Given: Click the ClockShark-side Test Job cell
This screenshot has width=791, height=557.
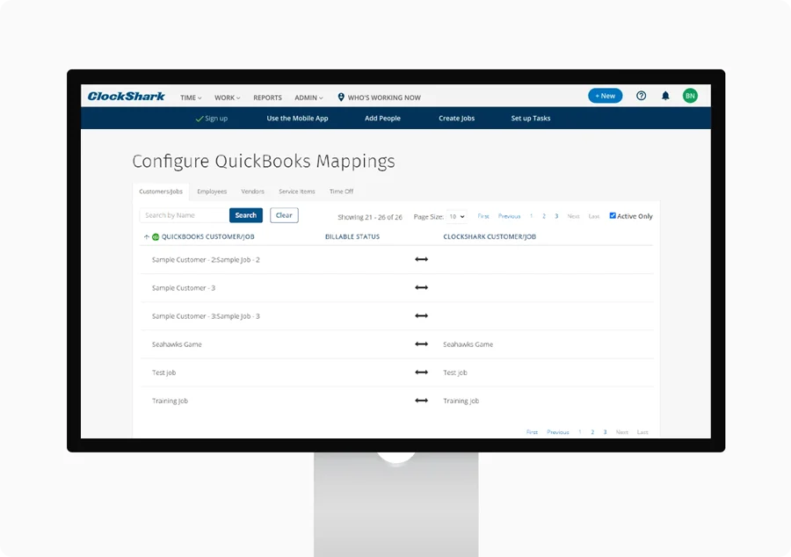Looking at the screenshot, I should (455, 373).
